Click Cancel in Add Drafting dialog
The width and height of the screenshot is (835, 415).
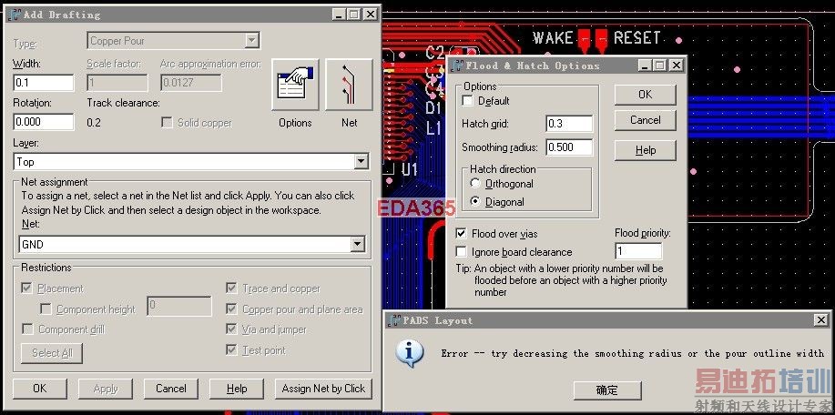[x=171, y=389]
